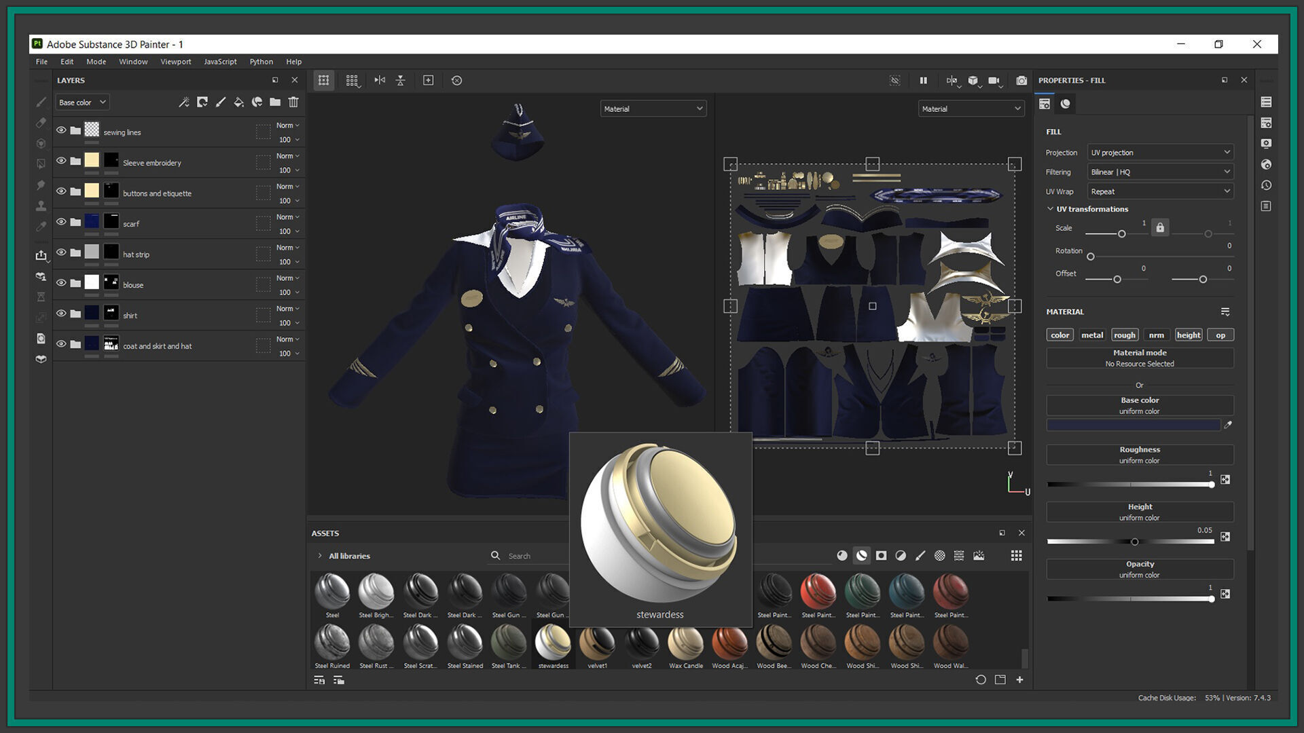Filter assets by brushes icon
Image resolution: width=1304 pixels, height=733 pixels.
(x=920, y=555)
